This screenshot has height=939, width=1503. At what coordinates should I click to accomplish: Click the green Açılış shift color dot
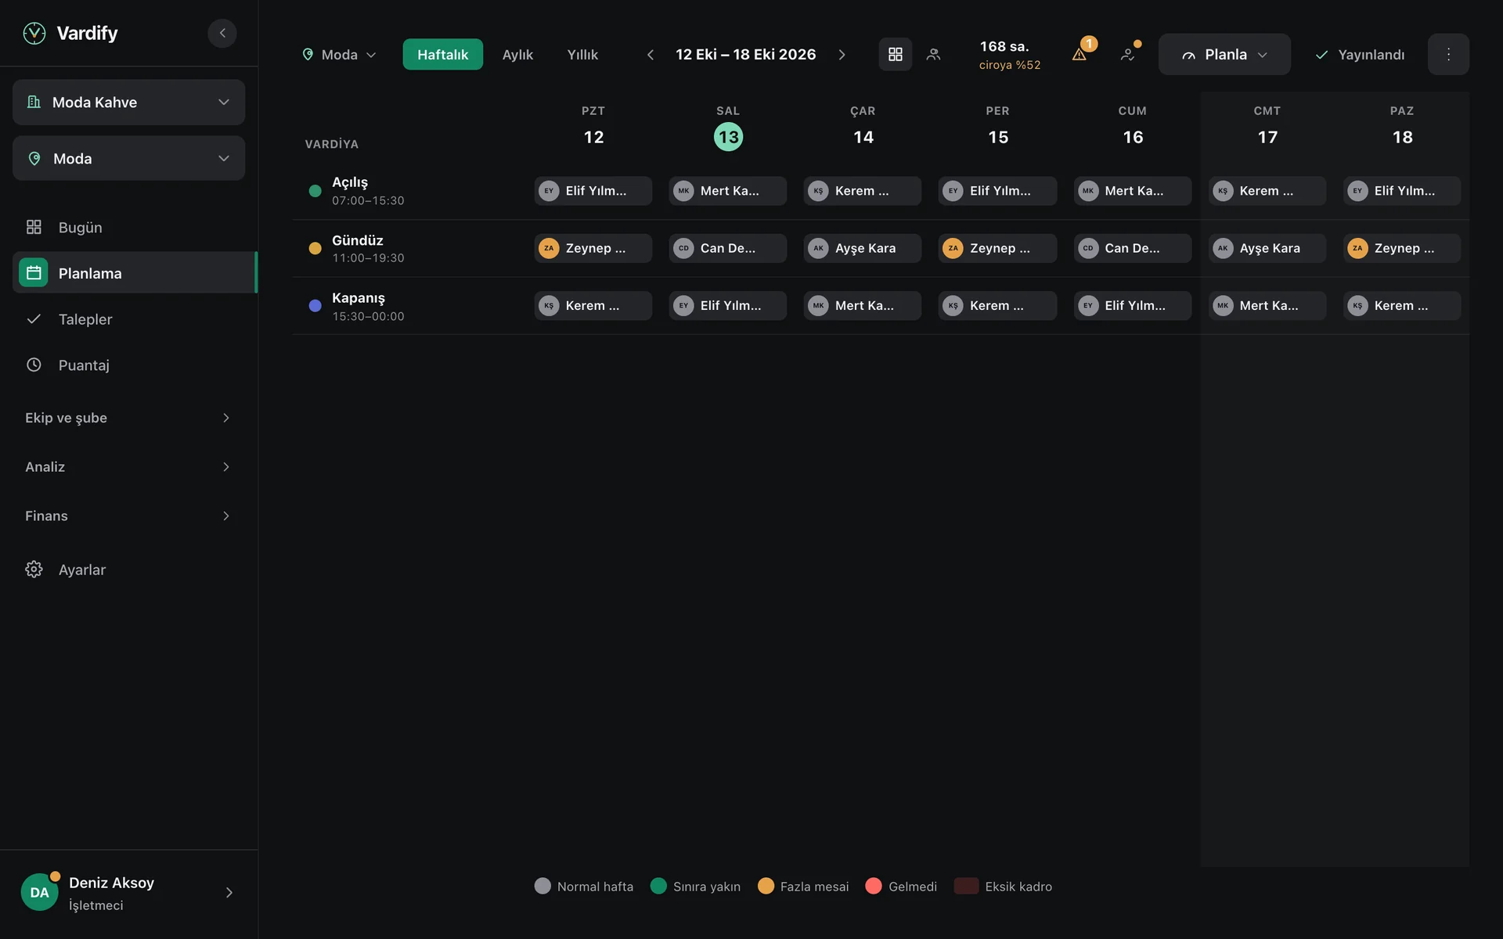coord(315,191)
